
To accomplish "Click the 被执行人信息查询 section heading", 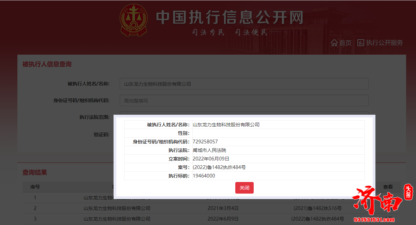I will pyautogui.click(x=46, y=64).
